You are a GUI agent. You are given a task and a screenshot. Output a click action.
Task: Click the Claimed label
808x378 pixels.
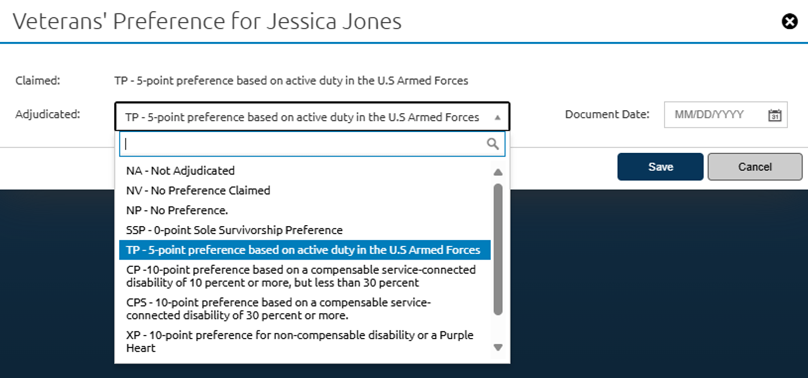[x=38, y=81]
